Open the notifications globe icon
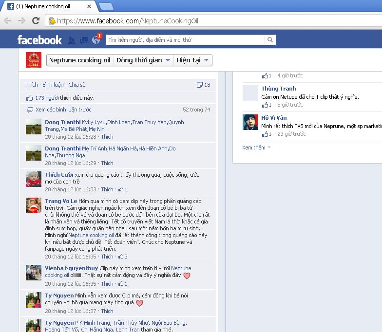Screen dimensions: 382x332 [x=96, y=40]
